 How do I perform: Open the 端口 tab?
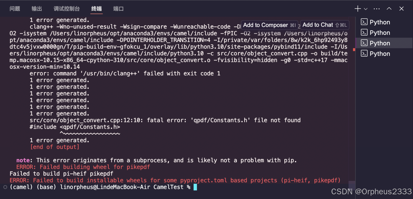point(118,9)
